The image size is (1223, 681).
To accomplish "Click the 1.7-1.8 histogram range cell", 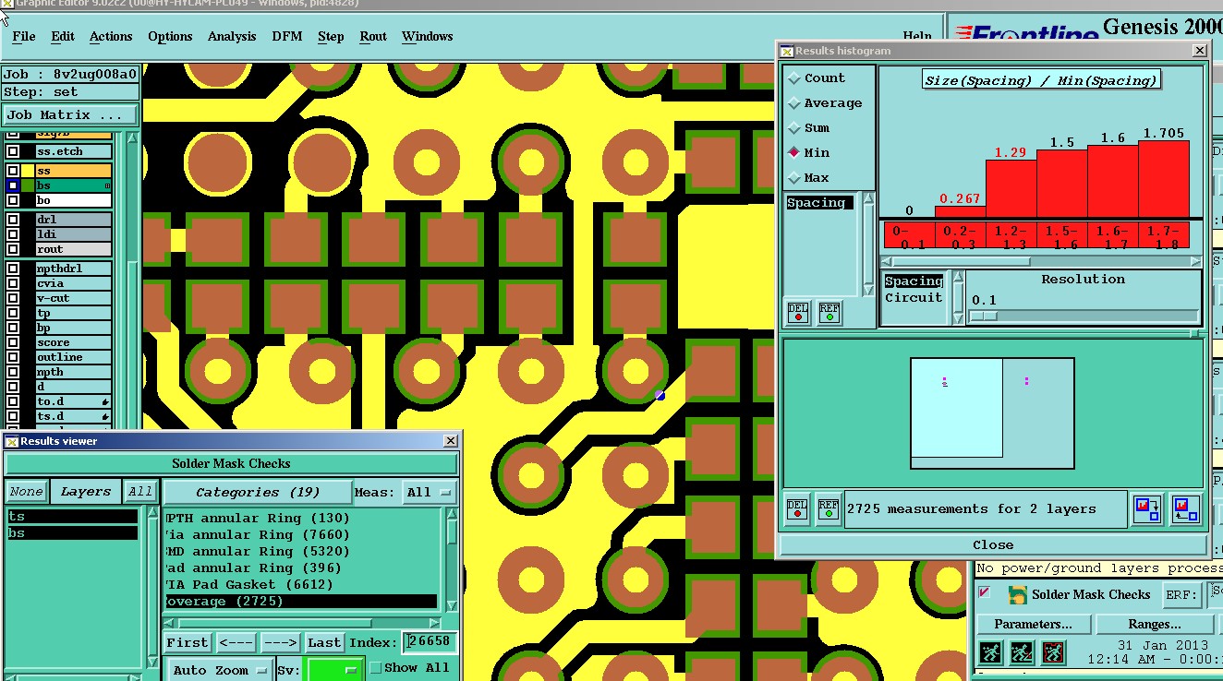I will pyautogui.click(x=1164, y=236).
